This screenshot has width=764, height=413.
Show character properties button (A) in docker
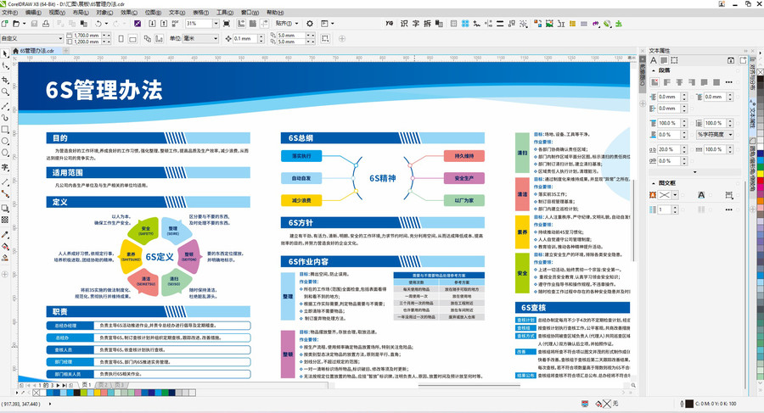(x=654, y=60)
